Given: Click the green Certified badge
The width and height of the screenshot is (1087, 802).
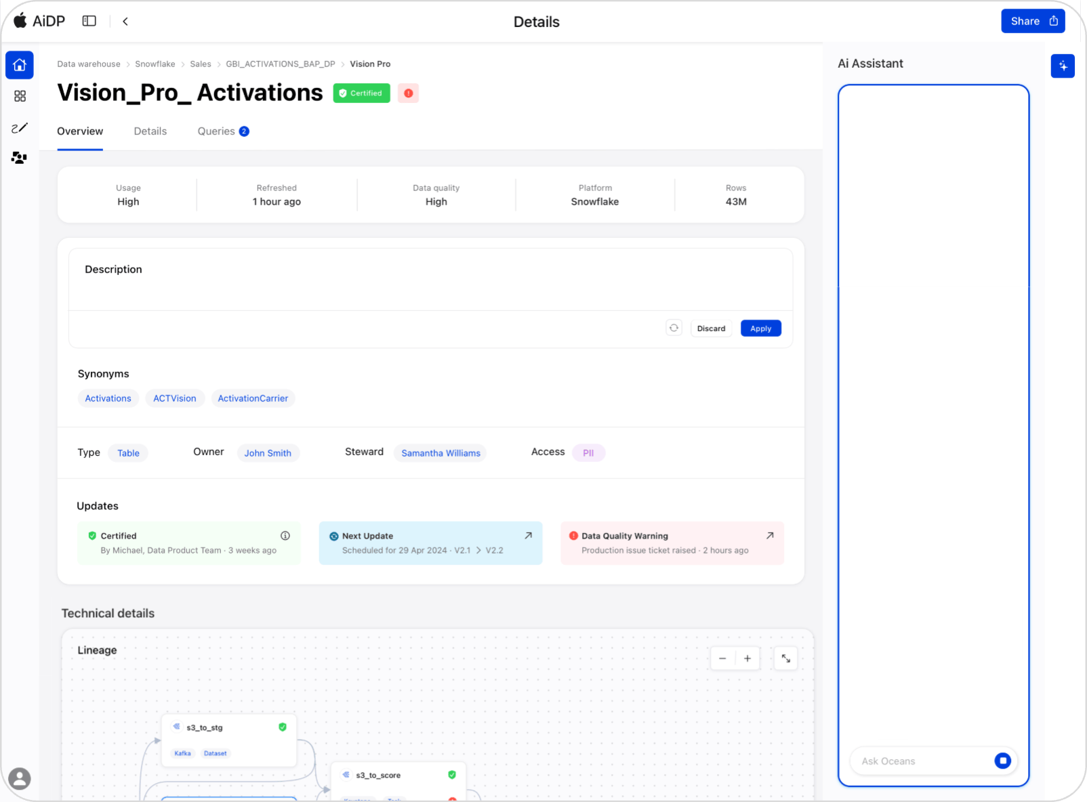Looking at the screenshot, I should [x=361, y=93].
